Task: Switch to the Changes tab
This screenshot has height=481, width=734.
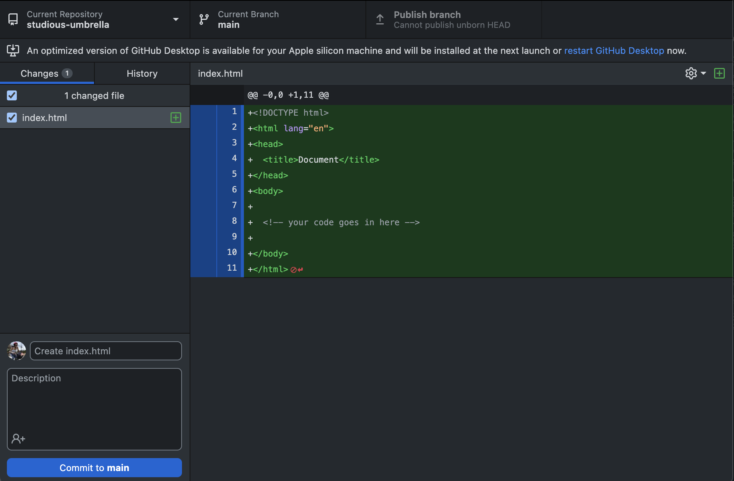Action: [47, 73]
